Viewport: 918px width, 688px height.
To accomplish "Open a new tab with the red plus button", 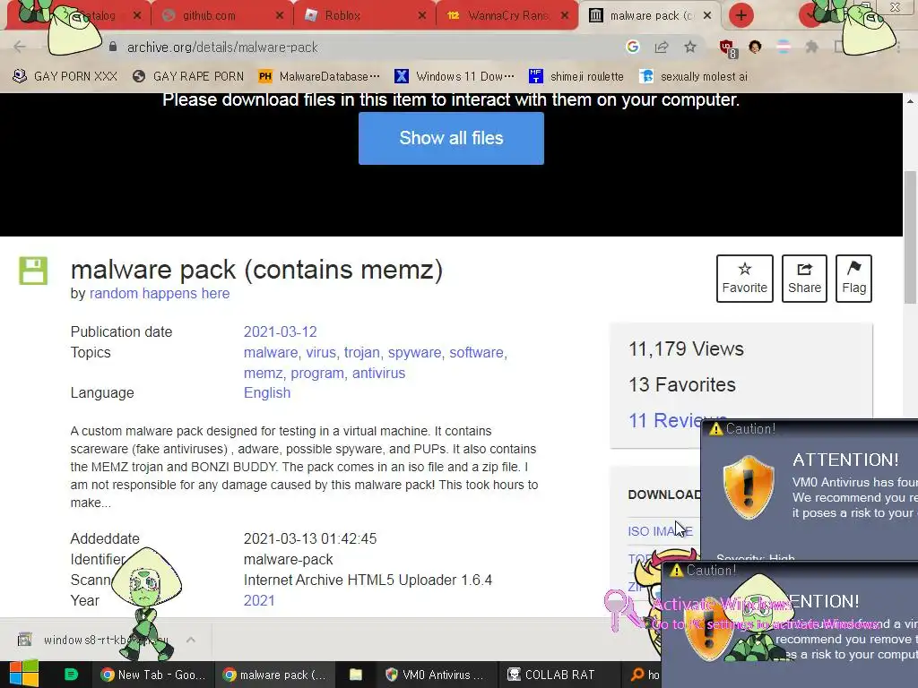I will (x=740, y=15).
